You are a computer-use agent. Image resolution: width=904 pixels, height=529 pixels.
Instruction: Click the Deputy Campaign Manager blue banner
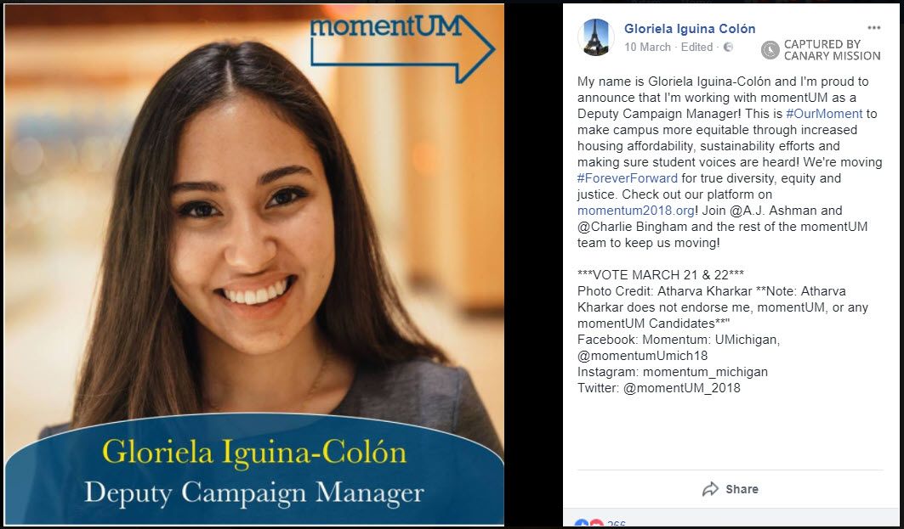coord(253,469)
